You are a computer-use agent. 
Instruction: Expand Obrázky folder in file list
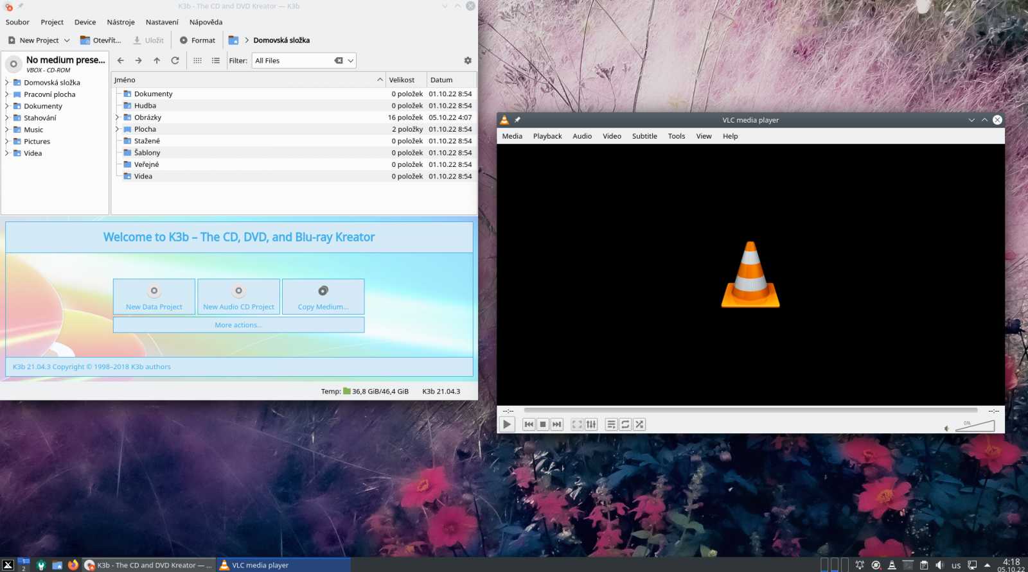tap(118, 117)
